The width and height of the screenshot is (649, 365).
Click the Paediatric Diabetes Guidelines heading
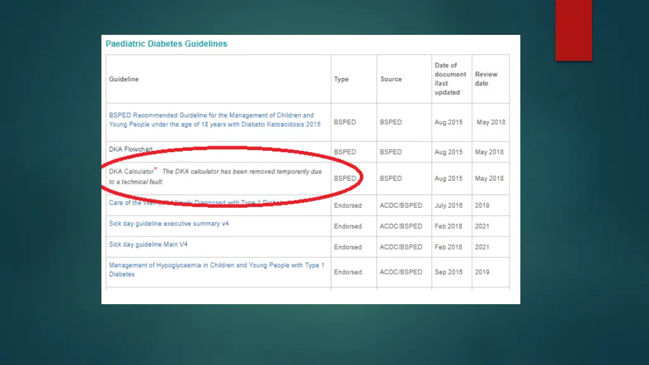pos(167,44)
